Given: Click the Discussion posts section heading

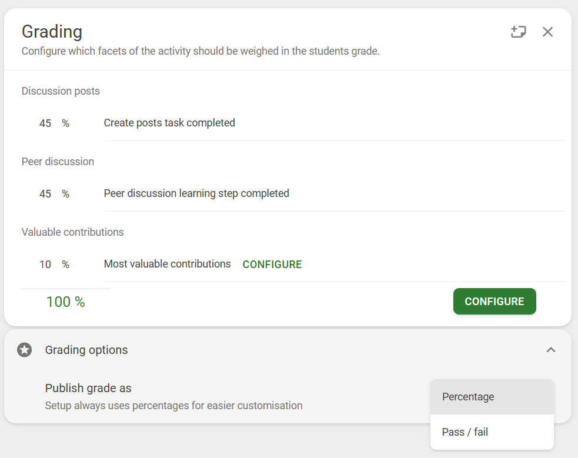Looking at the screenshot, I should (61, 91).
